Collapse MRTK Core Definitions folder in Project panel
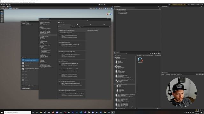 pyautogui.click(x=115, y=80)
